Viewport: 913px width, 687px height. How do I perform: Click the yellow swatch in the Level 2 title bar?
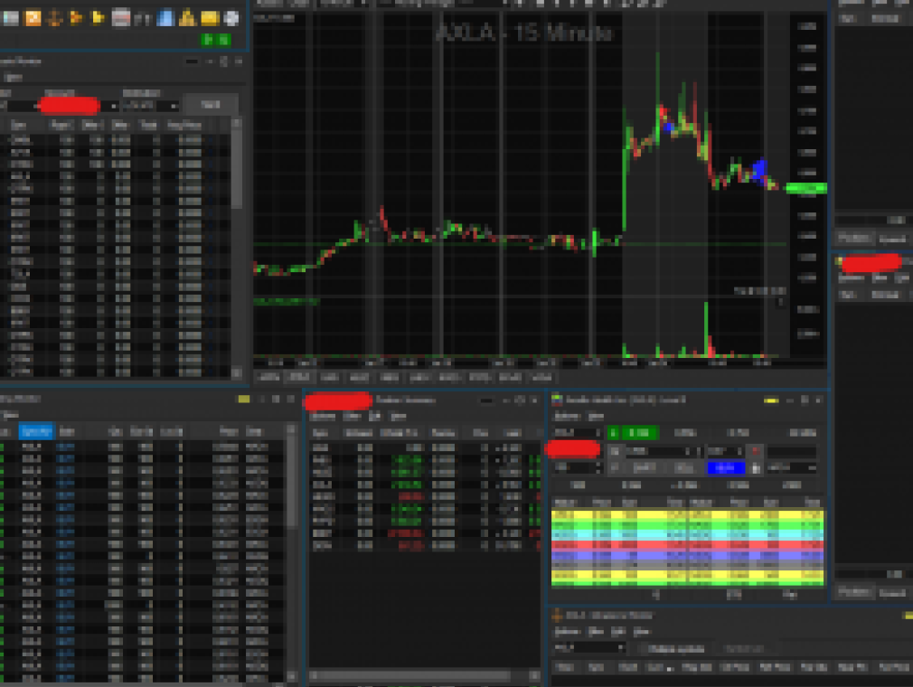[772, 400]
